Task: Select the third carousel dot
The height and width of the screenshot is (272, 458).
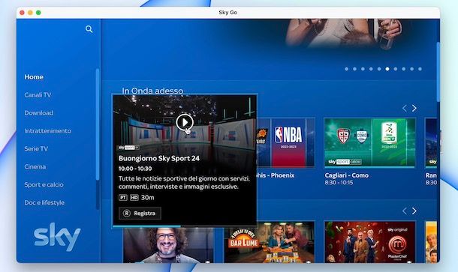Action: (x=363, y=69)
